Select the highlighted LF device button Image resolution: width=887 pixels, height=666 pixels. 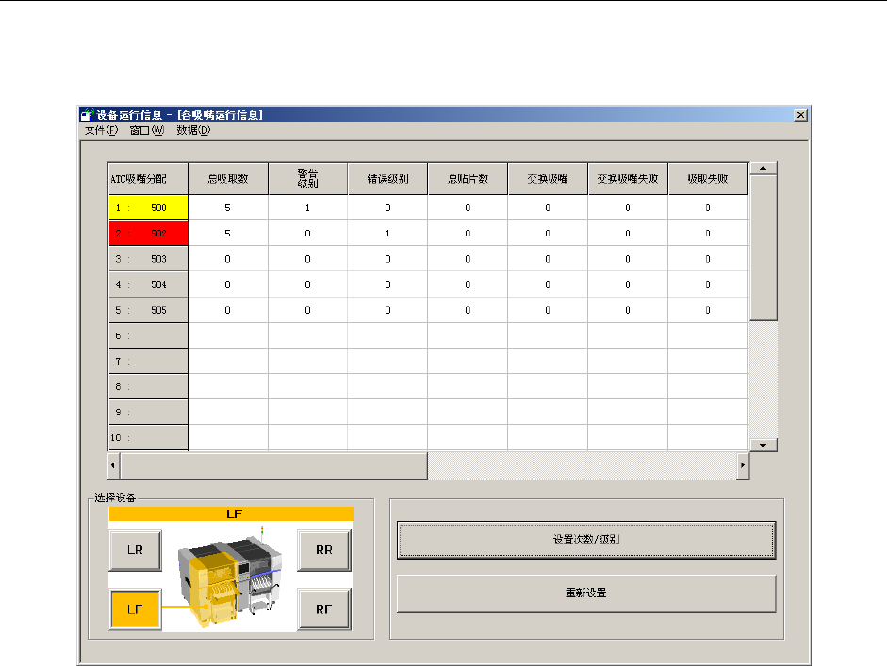point(135,609)
